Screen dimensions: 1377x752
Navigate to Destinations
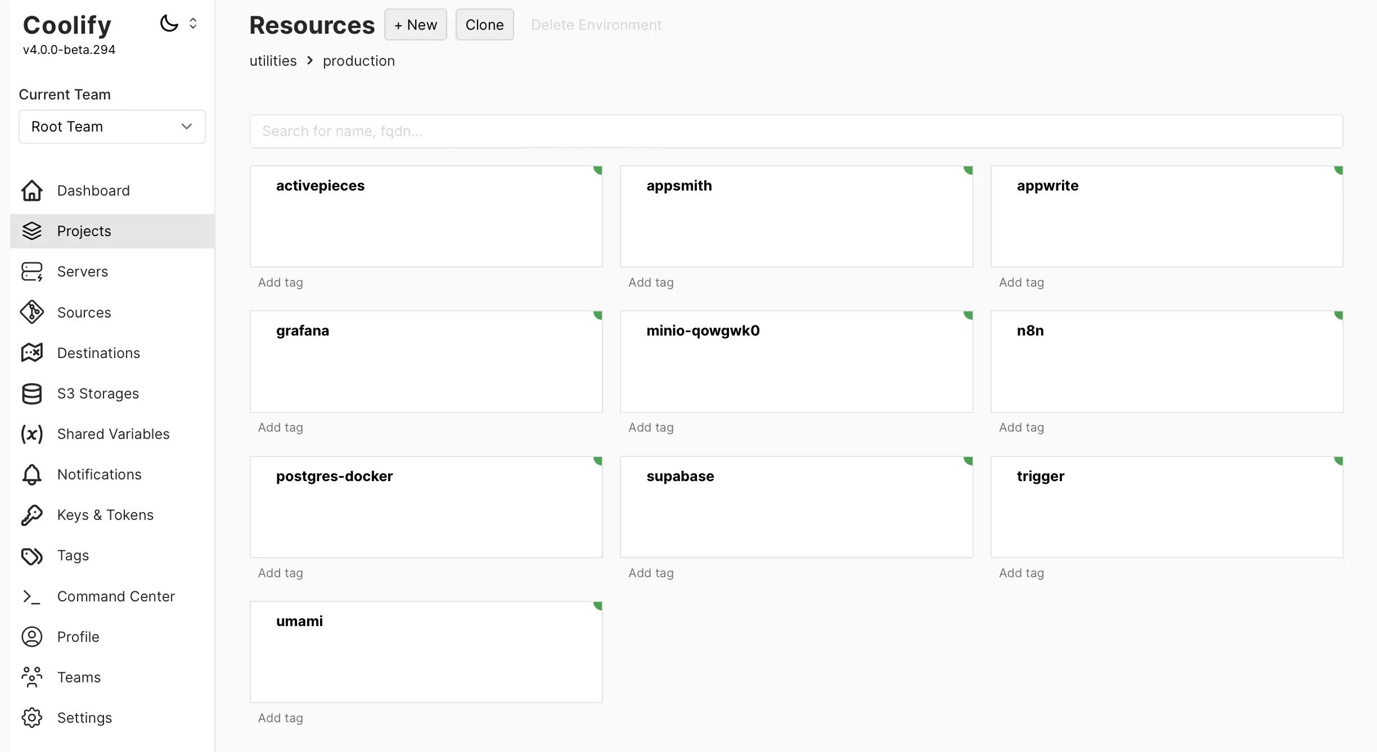pyautogui.click(x=112, y=353)
